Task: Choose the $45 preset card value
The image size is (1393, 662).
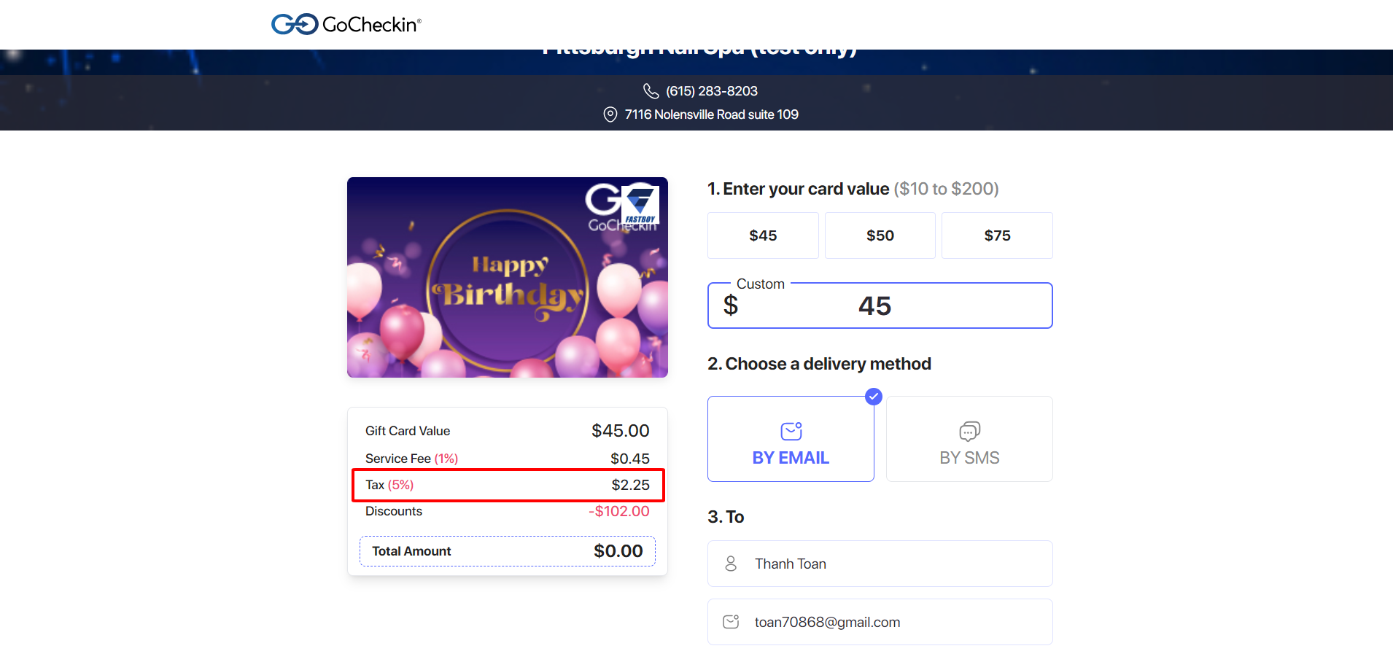Action: [x=763, y=235]
